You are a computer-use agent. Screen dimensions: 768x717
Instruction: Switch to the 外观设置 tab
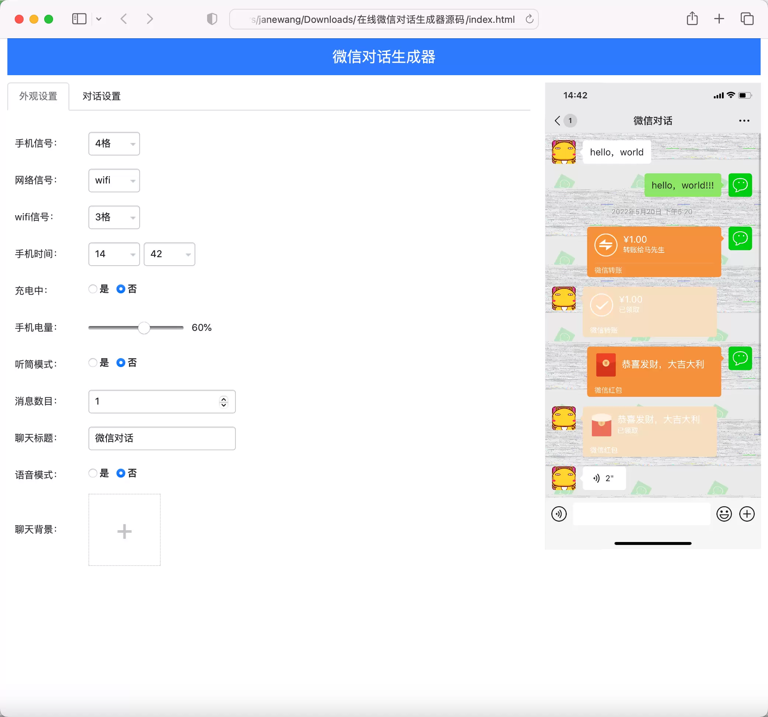[38, 96]
